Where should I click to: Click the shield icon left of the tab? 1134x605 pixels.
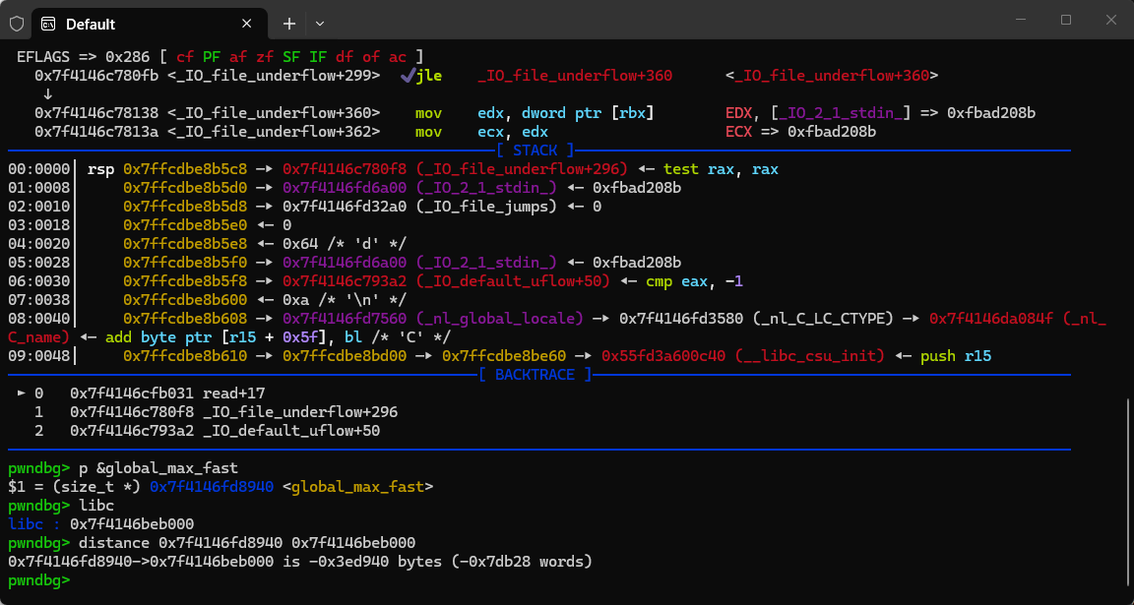point(17,24)
